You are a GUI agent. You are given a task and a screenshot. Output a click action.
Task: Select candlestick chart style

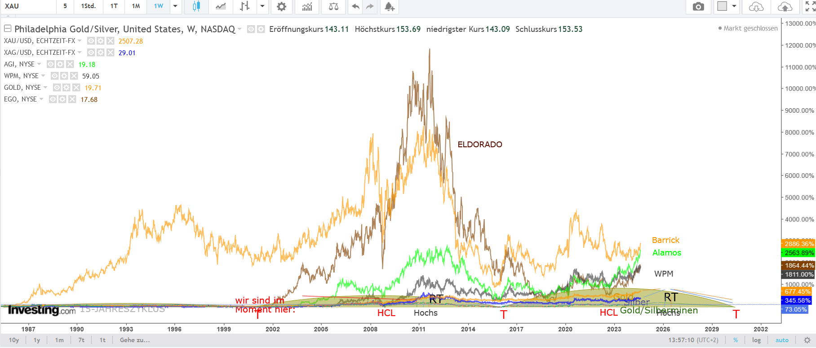click(196, 6)
